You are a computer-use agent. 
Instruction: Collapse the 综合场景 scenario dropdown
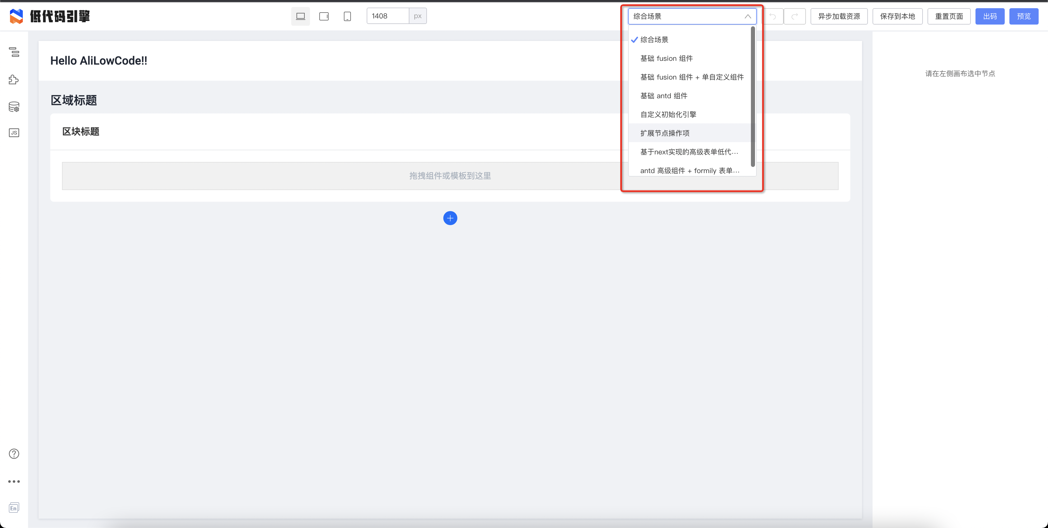pyautogui.click(x=747, y=16)
